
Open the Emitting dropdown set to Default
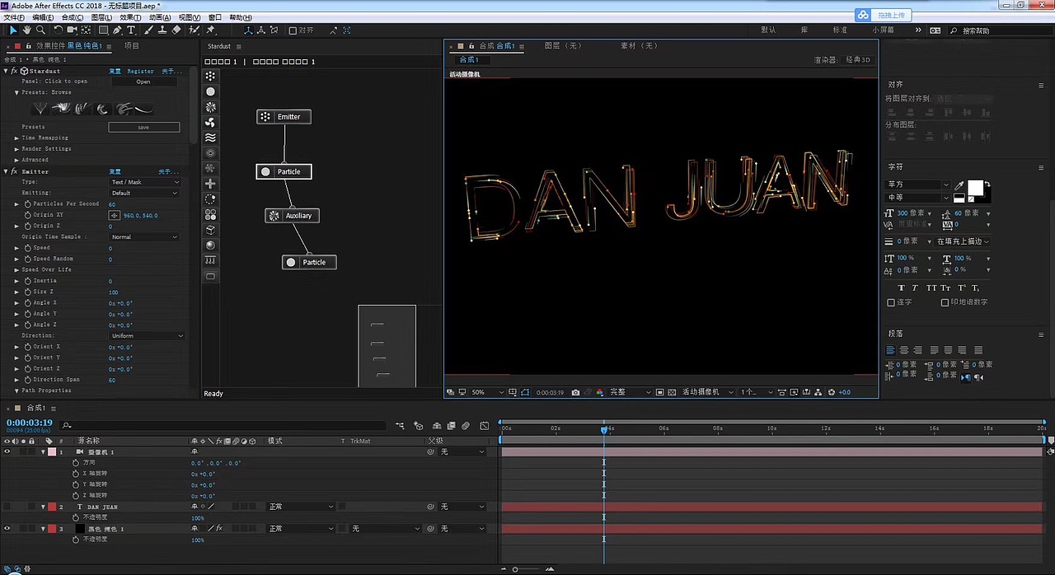144,193
